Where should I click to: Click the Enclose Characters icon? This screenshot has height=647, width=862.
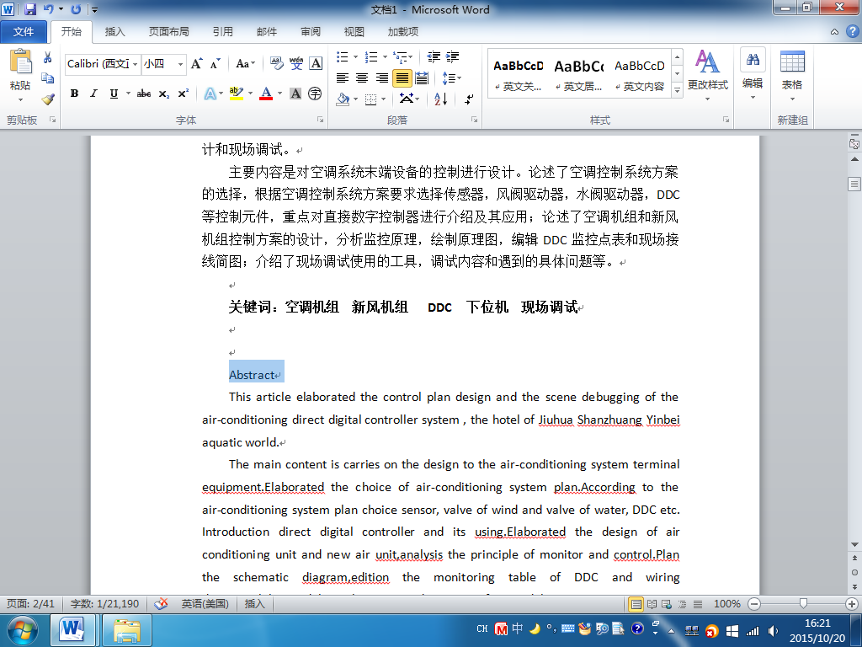(315, 94)
